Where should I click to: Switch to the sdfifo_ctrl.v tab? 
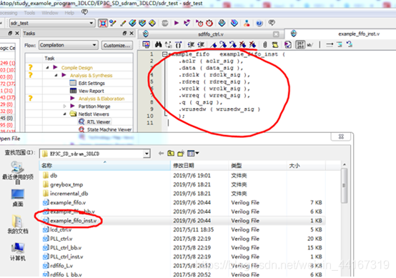click(x=211, y=34)
